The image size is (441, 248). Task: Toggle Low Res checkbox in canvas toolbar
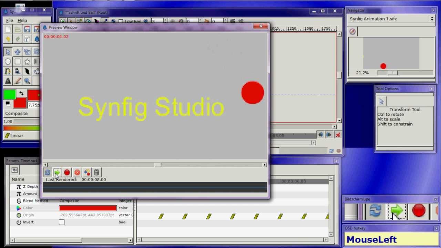[x=121, y=21]
